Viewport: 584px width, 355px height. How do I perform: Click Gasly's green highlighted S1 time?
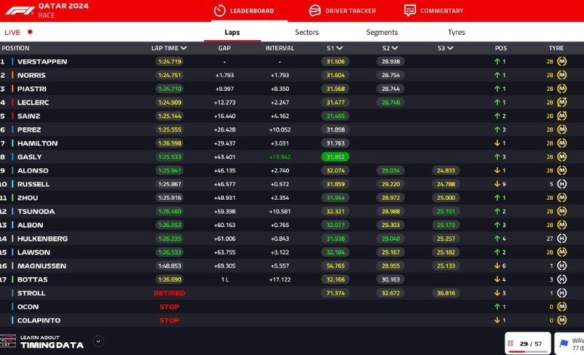(x=334, y=157)
